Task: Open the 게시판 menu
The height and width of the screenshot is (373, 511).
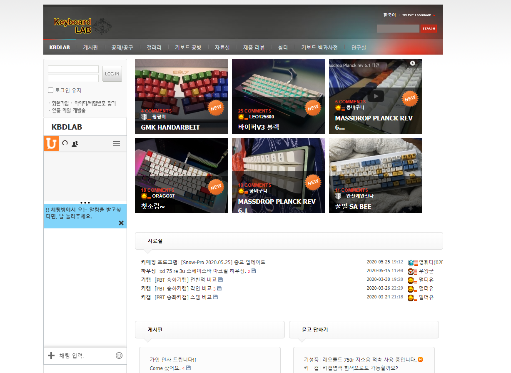Action: [x=90, y=48]
